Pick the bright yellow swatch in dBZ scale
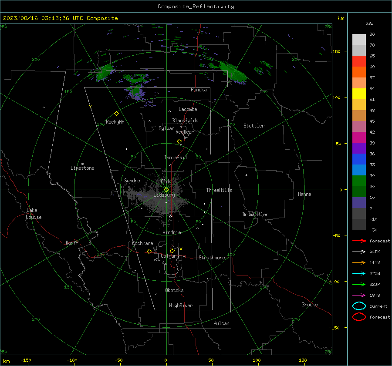This screenshot has width=392, height=366. [359, 94]
